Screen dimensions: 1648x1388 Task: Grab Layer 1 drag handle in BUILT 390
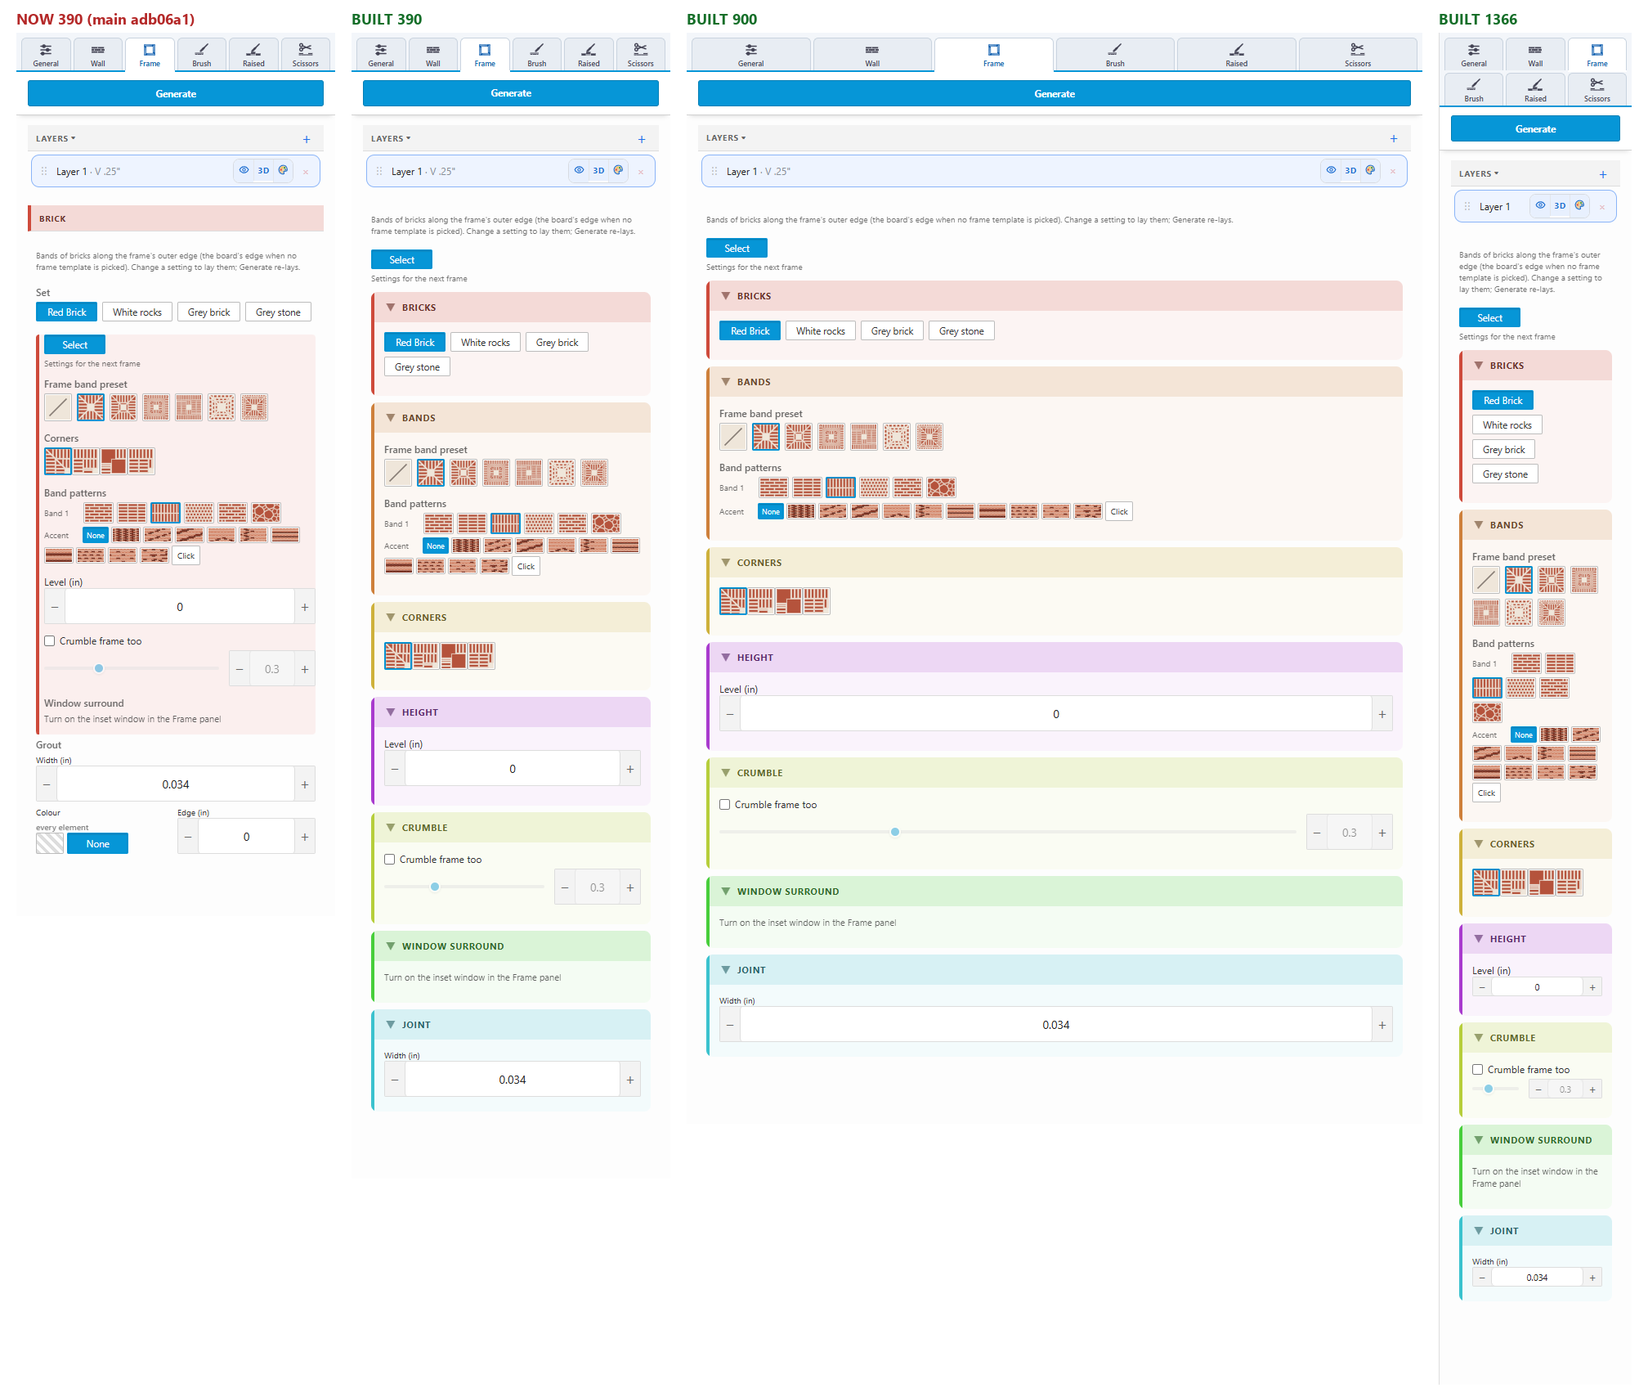pyautogui.click(x=378, y=171)
